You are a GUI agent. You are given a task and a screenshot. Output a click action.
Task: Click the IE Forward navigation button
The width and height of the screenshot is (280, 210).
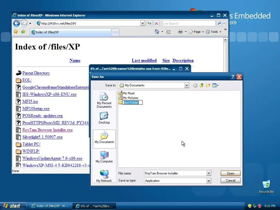pos(24,23)
